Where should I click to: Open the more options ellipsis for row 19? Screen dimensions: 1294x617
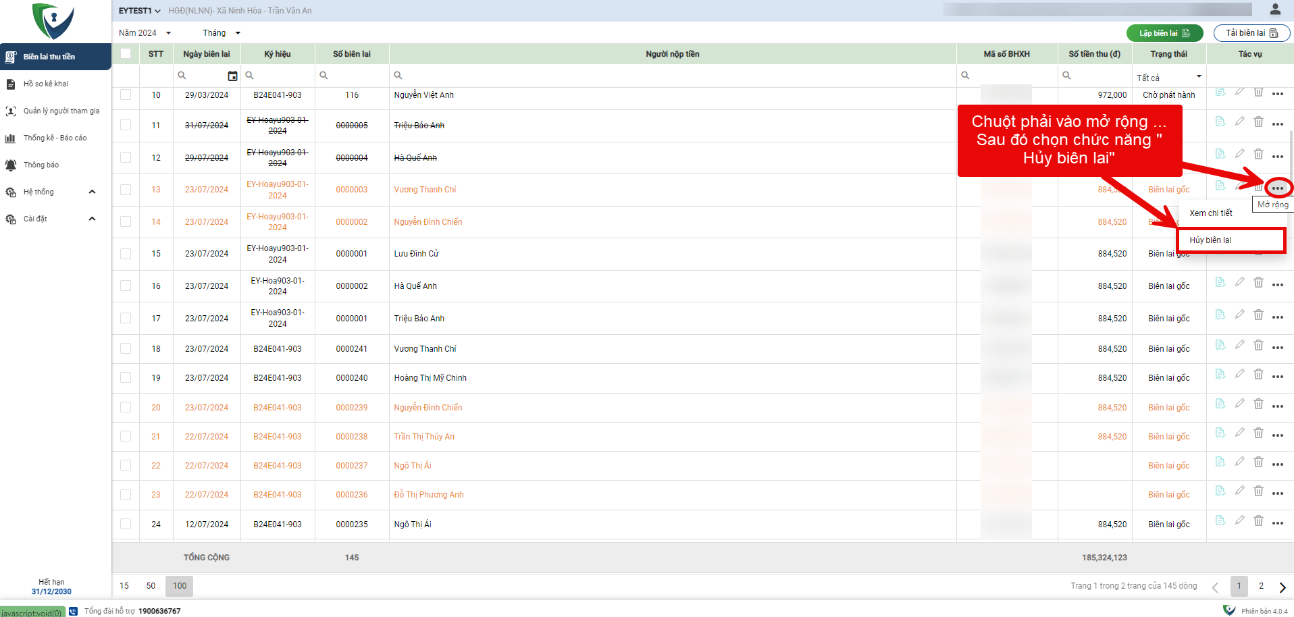point(1277,377)
